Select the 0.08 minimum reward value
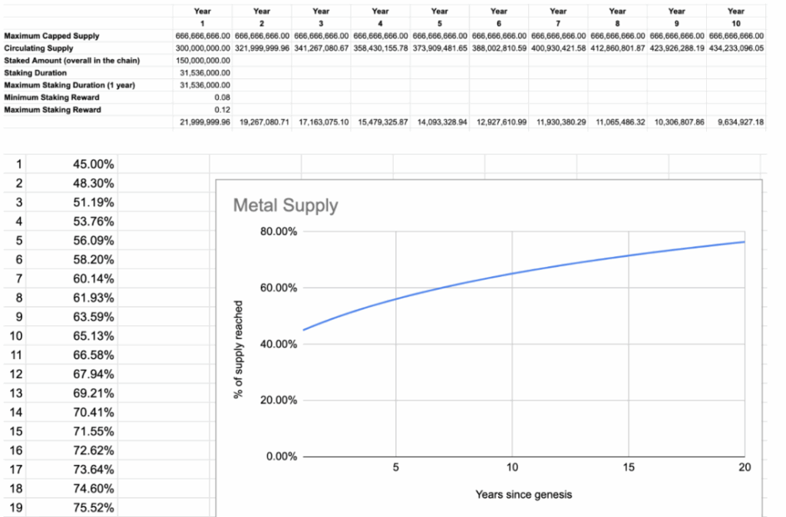Viewport: 786px width, 517px height. (x=223, y=97)
